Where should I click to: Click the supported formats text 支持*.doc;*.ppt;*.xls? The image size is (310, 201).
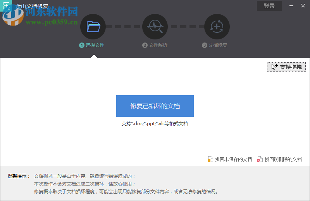(155, 124)
